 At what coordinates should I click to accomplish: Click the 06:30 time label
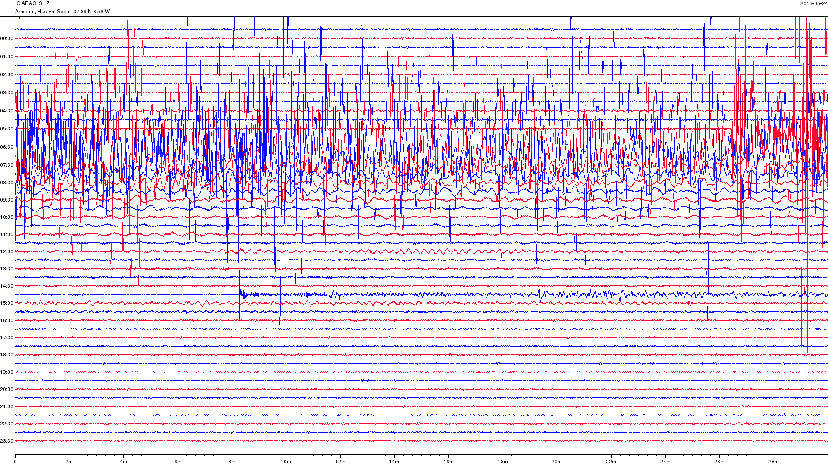tap(7, 147)
